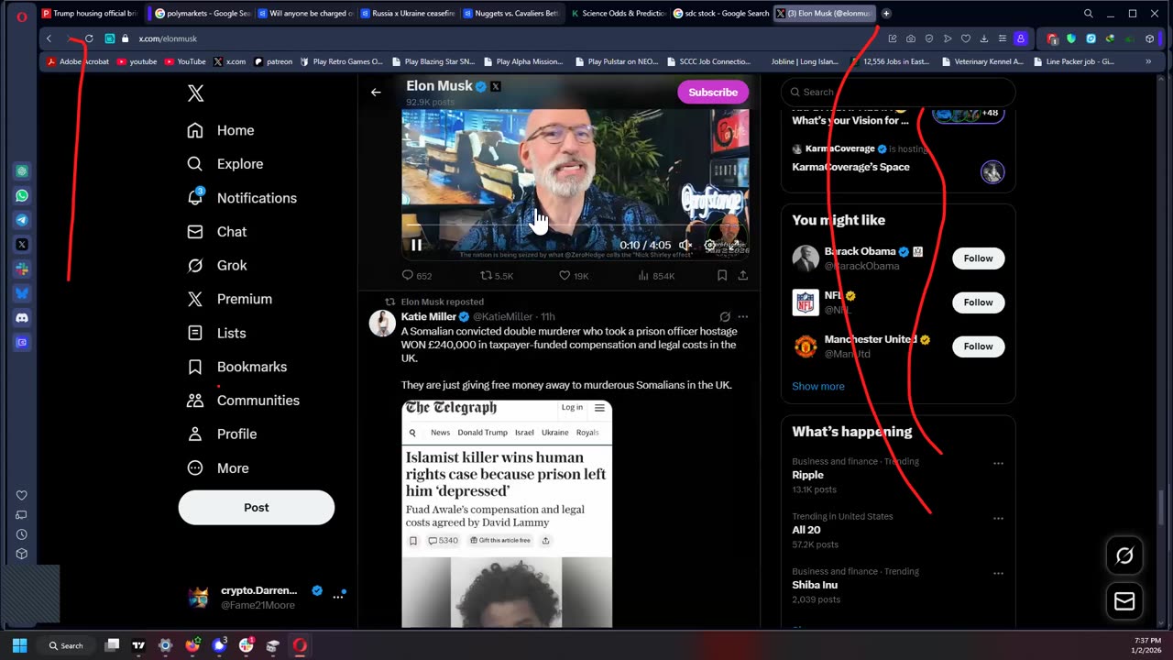This screenshot has height=660, width=1173.
Task: Open the Explore page
Action: [x=225, y=164]
